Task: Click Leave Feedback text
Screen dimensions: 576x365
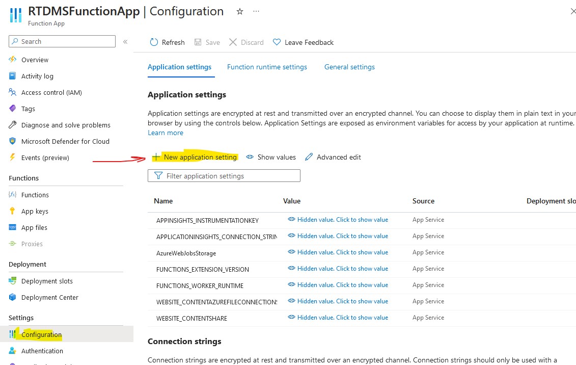Action: [309, 42]
